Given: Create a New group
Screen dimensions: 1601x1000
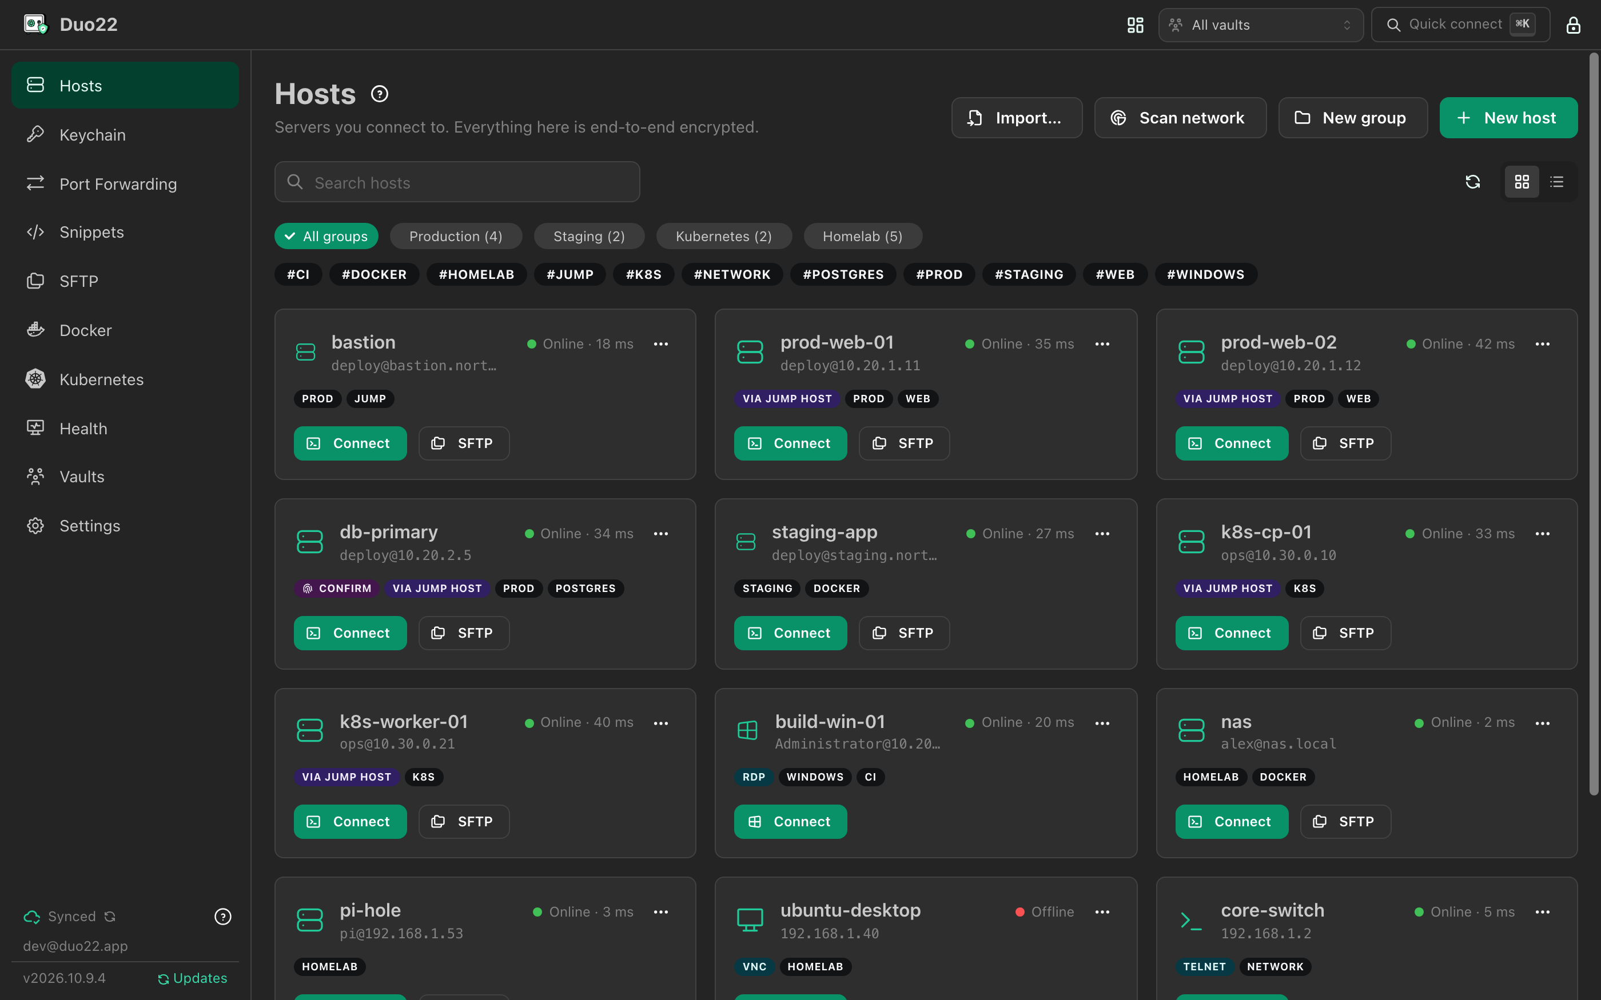Looking at the screenshot, I should pos(1353,118).
